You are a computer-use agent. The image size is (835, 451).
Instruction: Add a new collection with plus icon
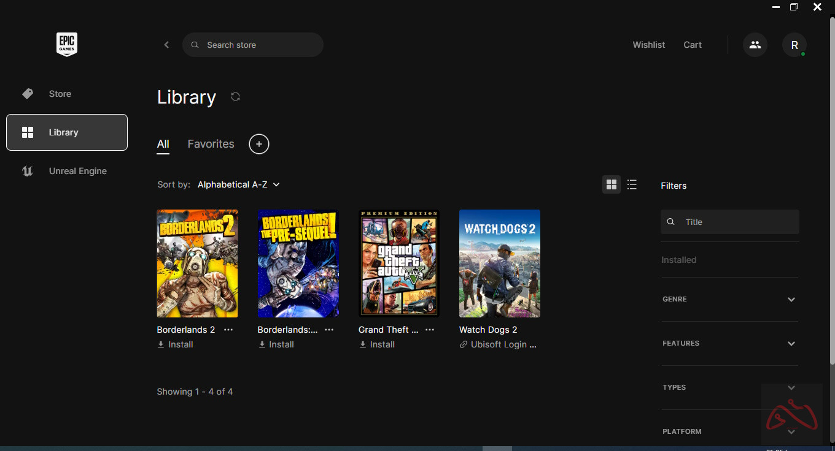point(259,144)
